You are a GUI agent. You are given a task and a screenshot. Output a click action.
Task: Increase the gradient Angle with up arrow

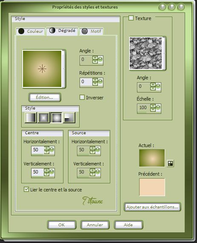[x=95, y=58]
